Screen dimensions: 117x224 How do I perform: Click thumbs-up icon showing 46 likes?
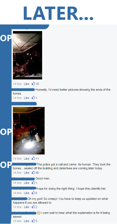33,172
